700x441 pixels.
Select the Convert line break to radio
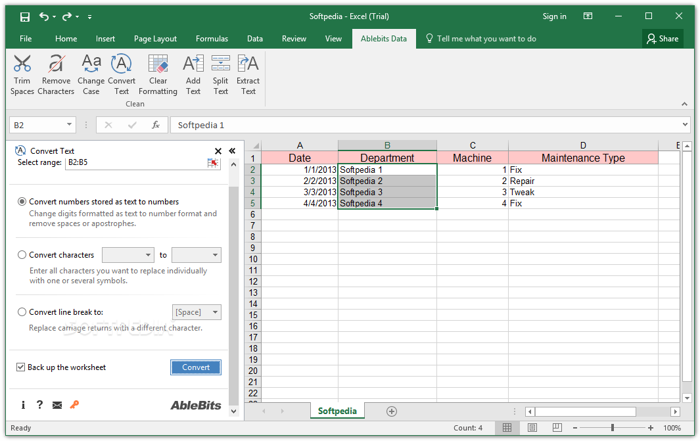coord(22,312)
